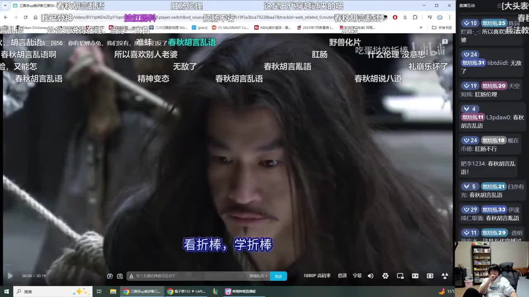Toggle widescreen mode on the player
The image size is (529, 297).
(415, 276)
